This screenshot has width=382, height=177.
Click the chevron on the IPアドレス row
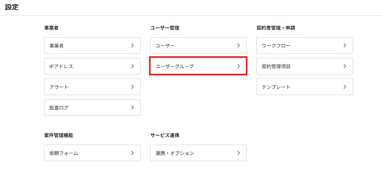[x=132, y=66]
